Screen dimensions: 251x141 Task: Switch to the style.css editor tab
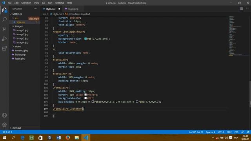51,9
